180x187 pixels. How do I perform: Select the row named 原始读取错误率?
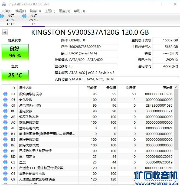88,94
